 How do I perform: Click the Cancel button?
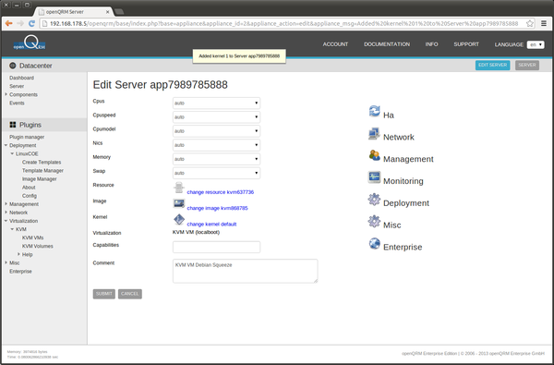129,294
